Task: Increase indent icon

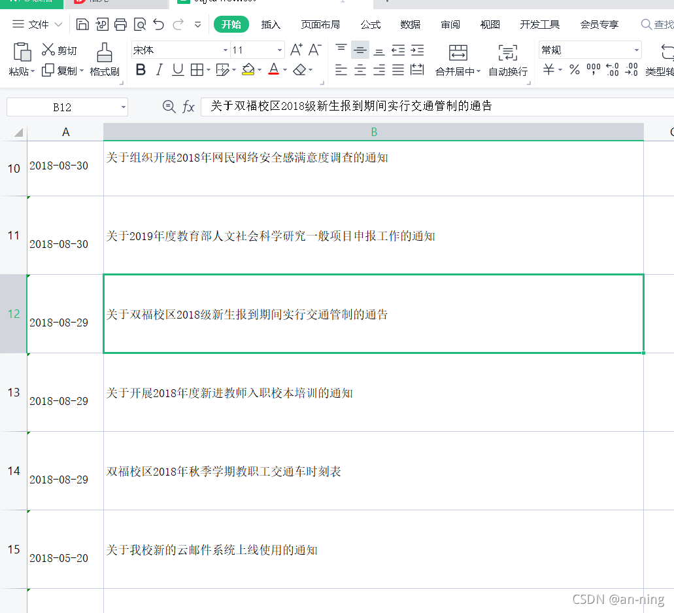Action: (417, 50)
